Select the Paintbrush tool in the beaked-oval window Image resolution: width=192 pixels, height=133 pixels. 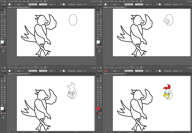(x=101, y=19)
